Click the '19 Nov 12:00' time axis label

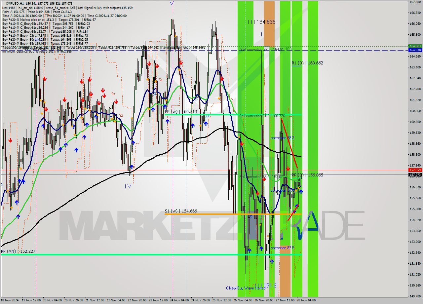(31, 300)
